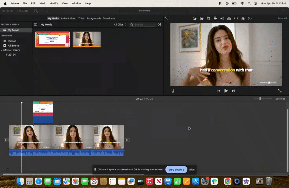Go back to Projects
Image resolution: width=289 pixels, height=188 pixels.
point(23,11)
